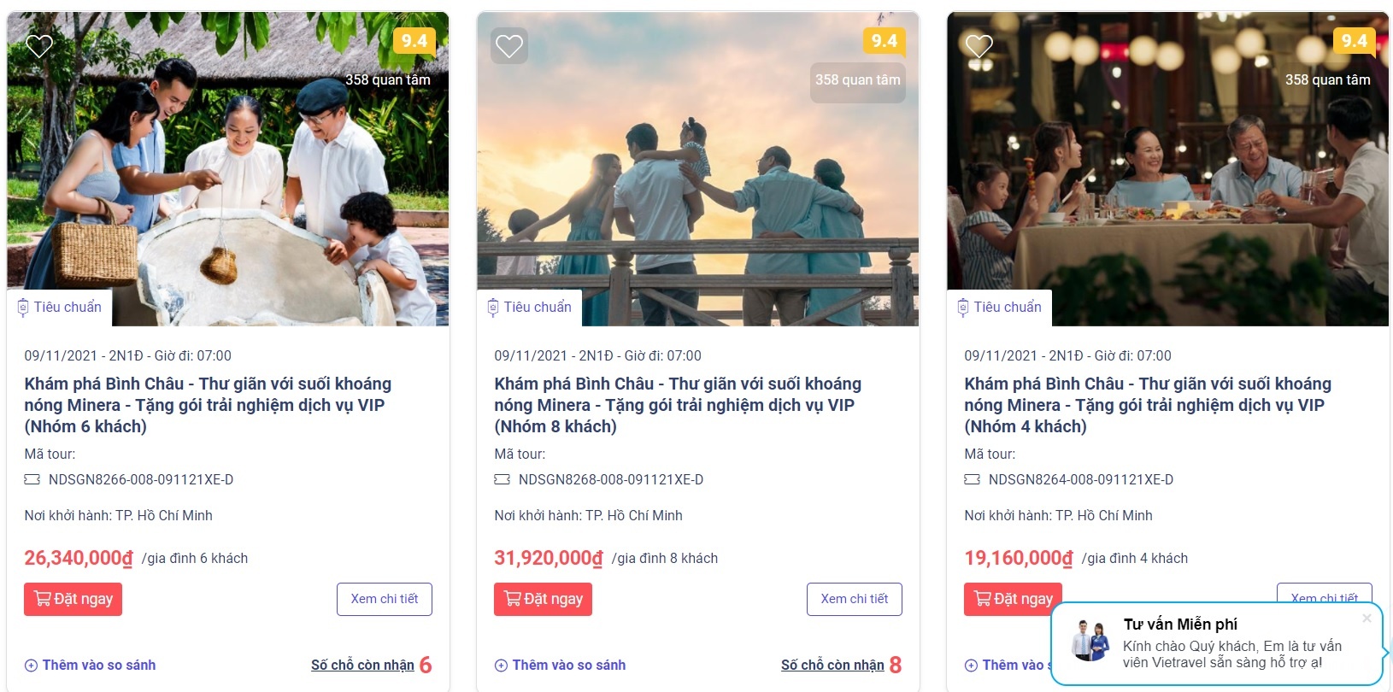Click Tiêu chuẩn tag on the Nhóm 8 tour

click(530, 308)
